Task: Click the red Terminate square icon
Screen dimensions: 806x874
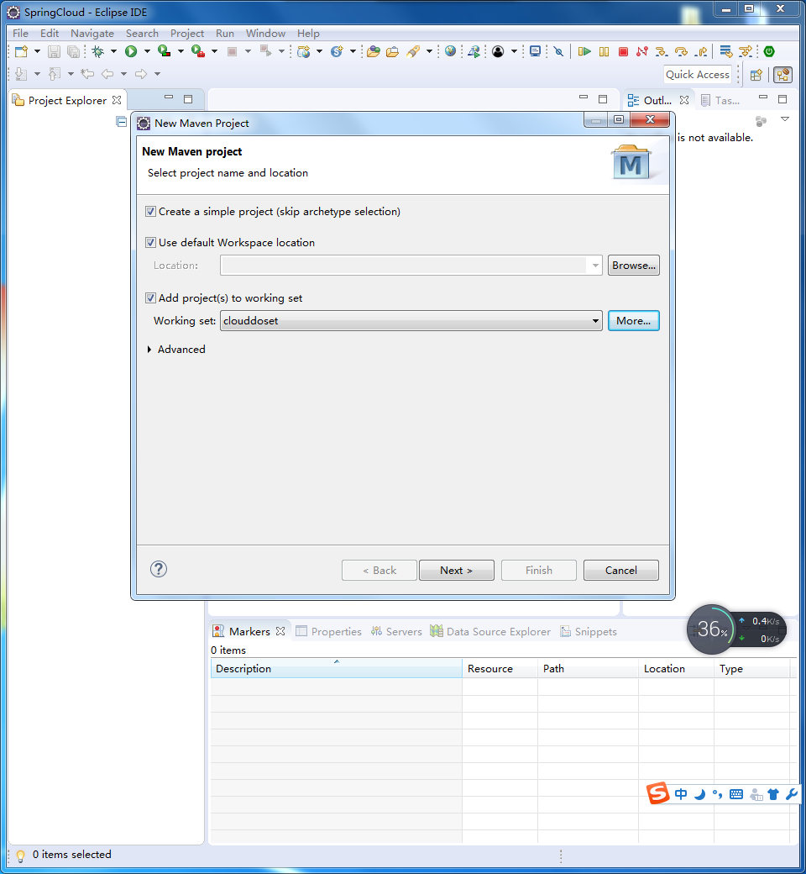Action: point(623,52)
